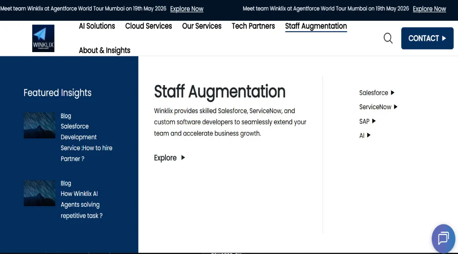Viewport: 458px width, 254px height.
Task: Open the search magnifier icon
Action: (388, 38)
